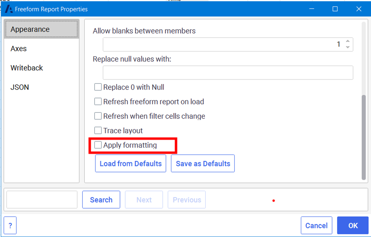Open the Writeback tab

[27, 68]
